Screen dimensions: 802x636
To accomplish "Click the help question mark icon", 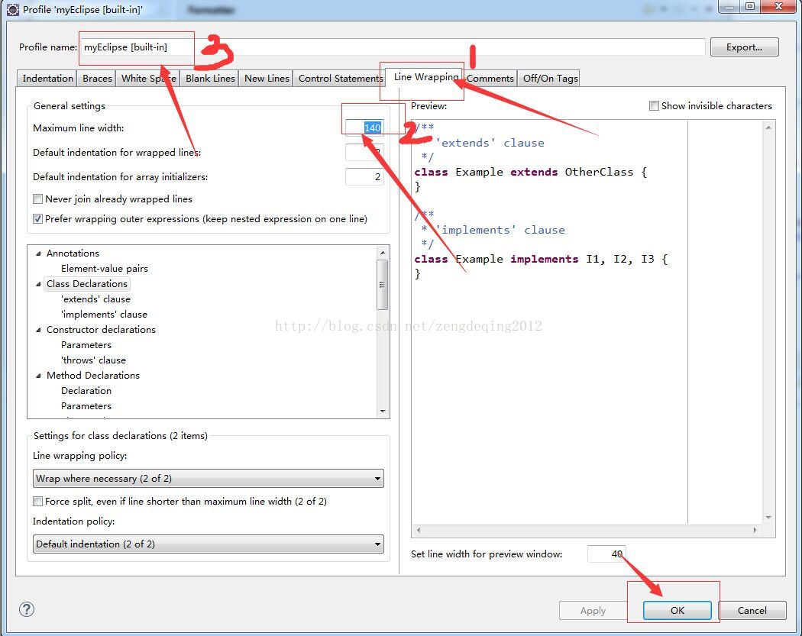I will coord(27,609).
